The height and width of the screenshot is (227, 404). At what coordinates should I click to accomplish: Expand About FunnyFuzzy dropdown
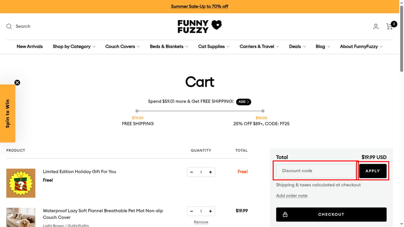coord(361,47)
